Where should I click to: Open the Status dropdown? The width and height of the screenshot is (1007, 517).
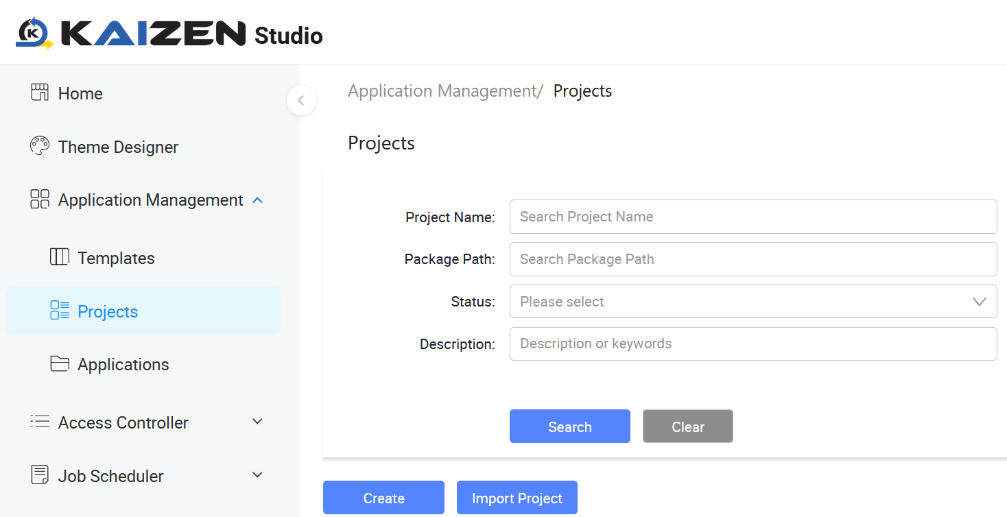point(753,302)
